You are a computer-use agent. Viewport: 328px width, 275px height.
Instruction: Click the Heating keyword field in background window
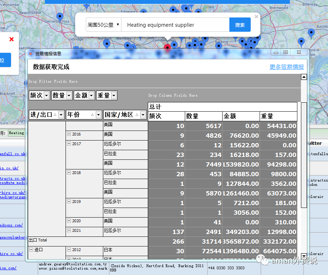pos(16,133)
